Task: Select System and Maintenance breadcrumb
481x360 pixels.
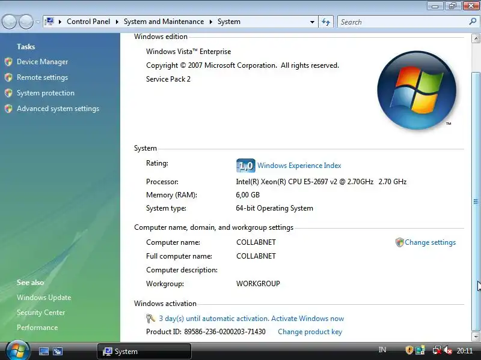Action: coord(164,22)
